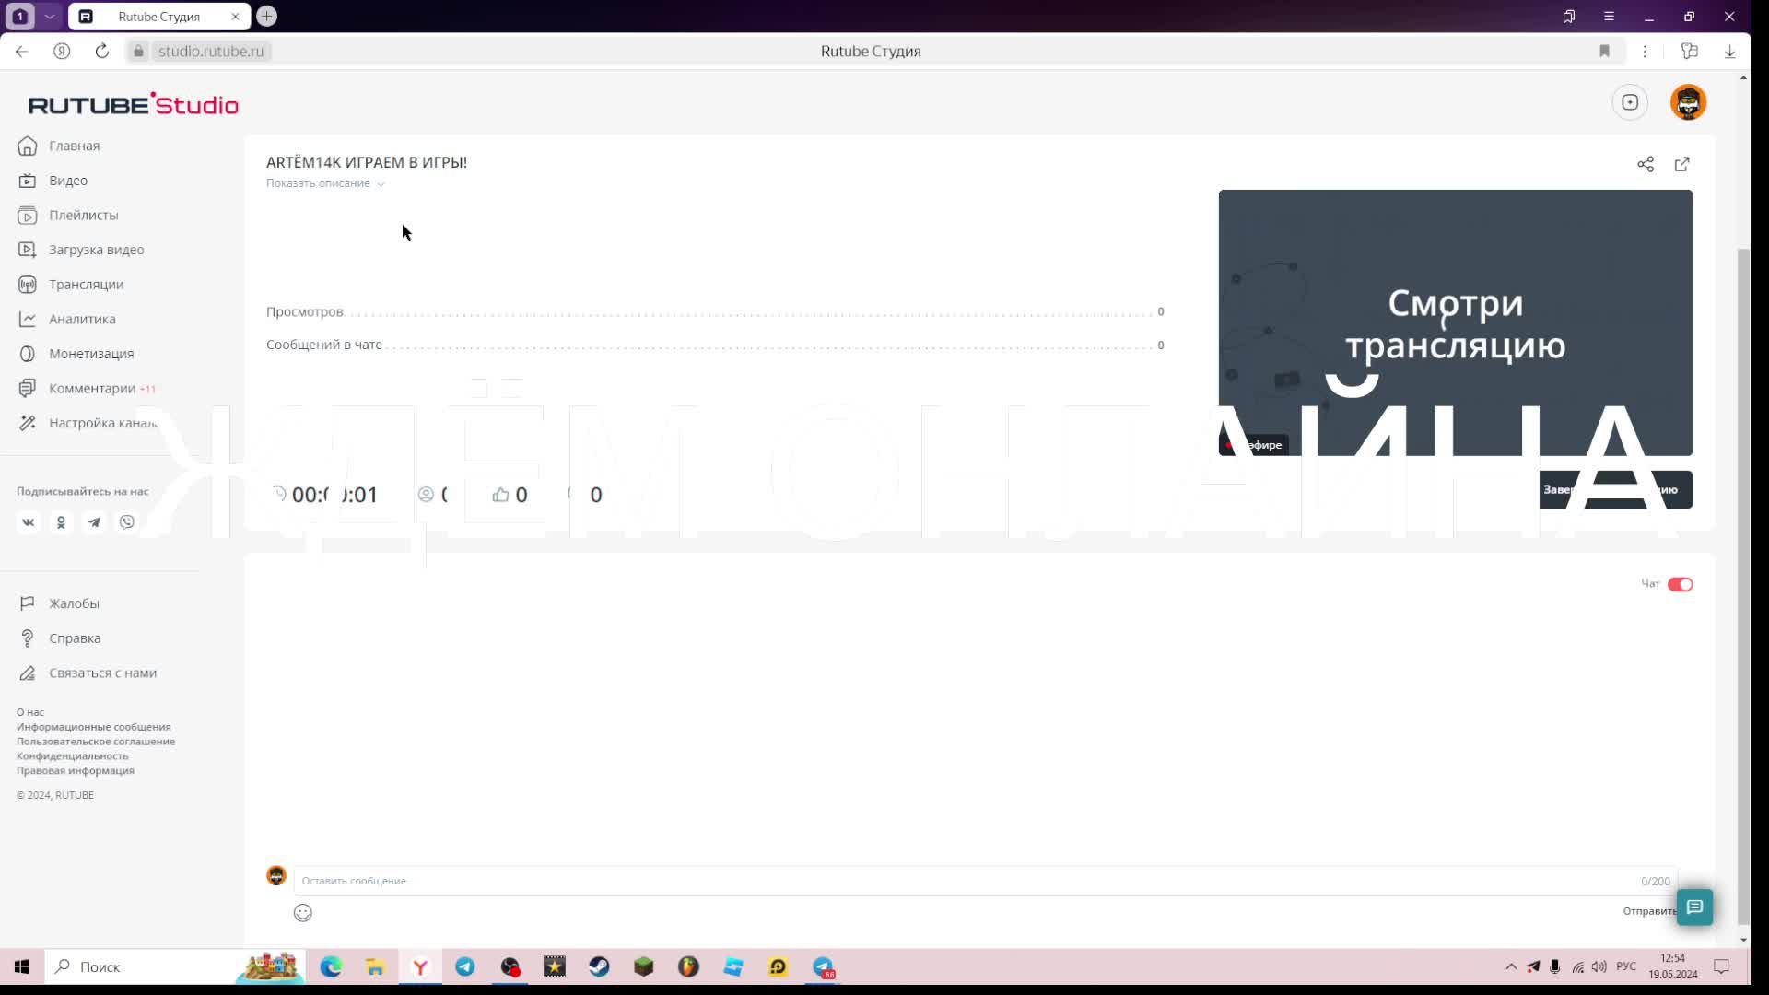Expand Показать описание
This screenshot has width=1769, height=995.
tap(325, 183)
